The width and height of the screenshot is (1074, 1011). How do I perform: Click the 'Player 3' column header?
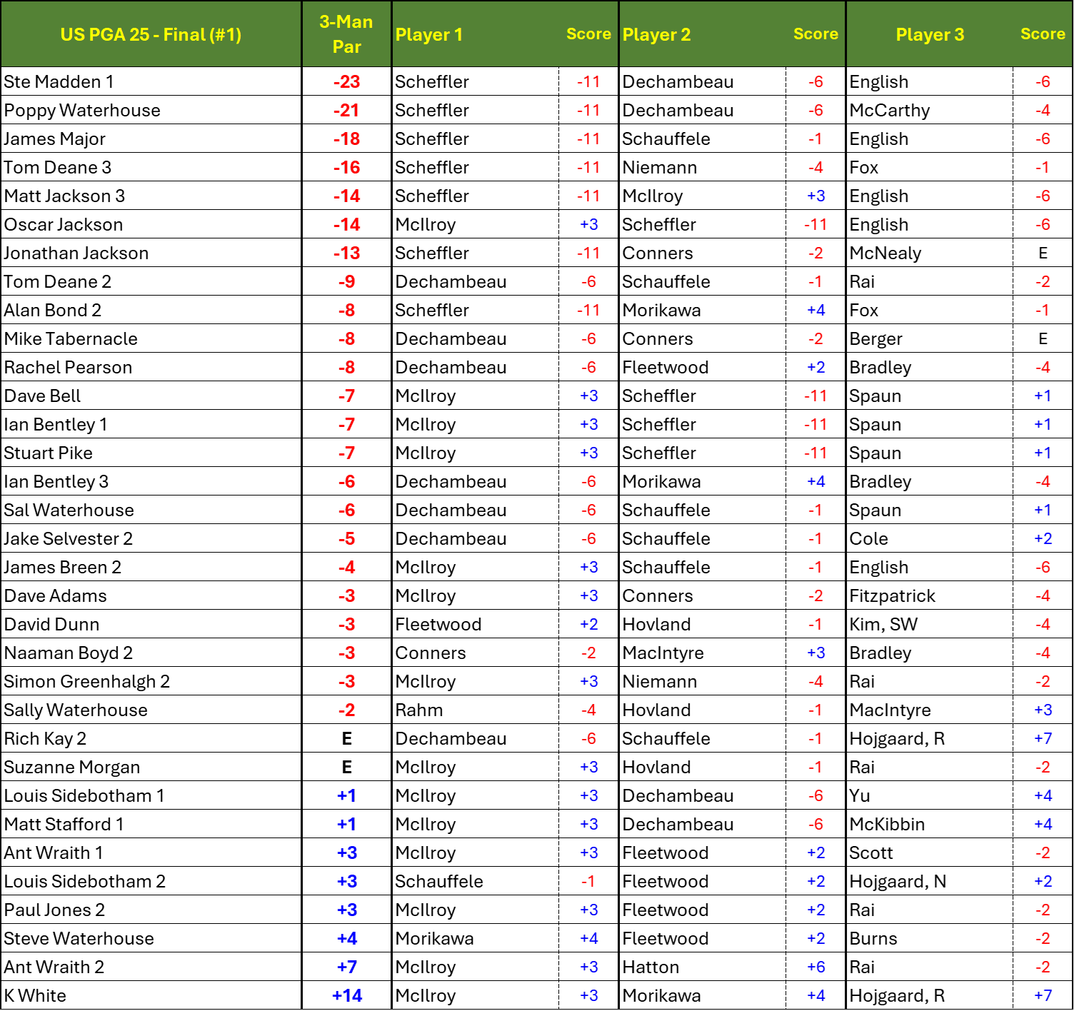930,34
